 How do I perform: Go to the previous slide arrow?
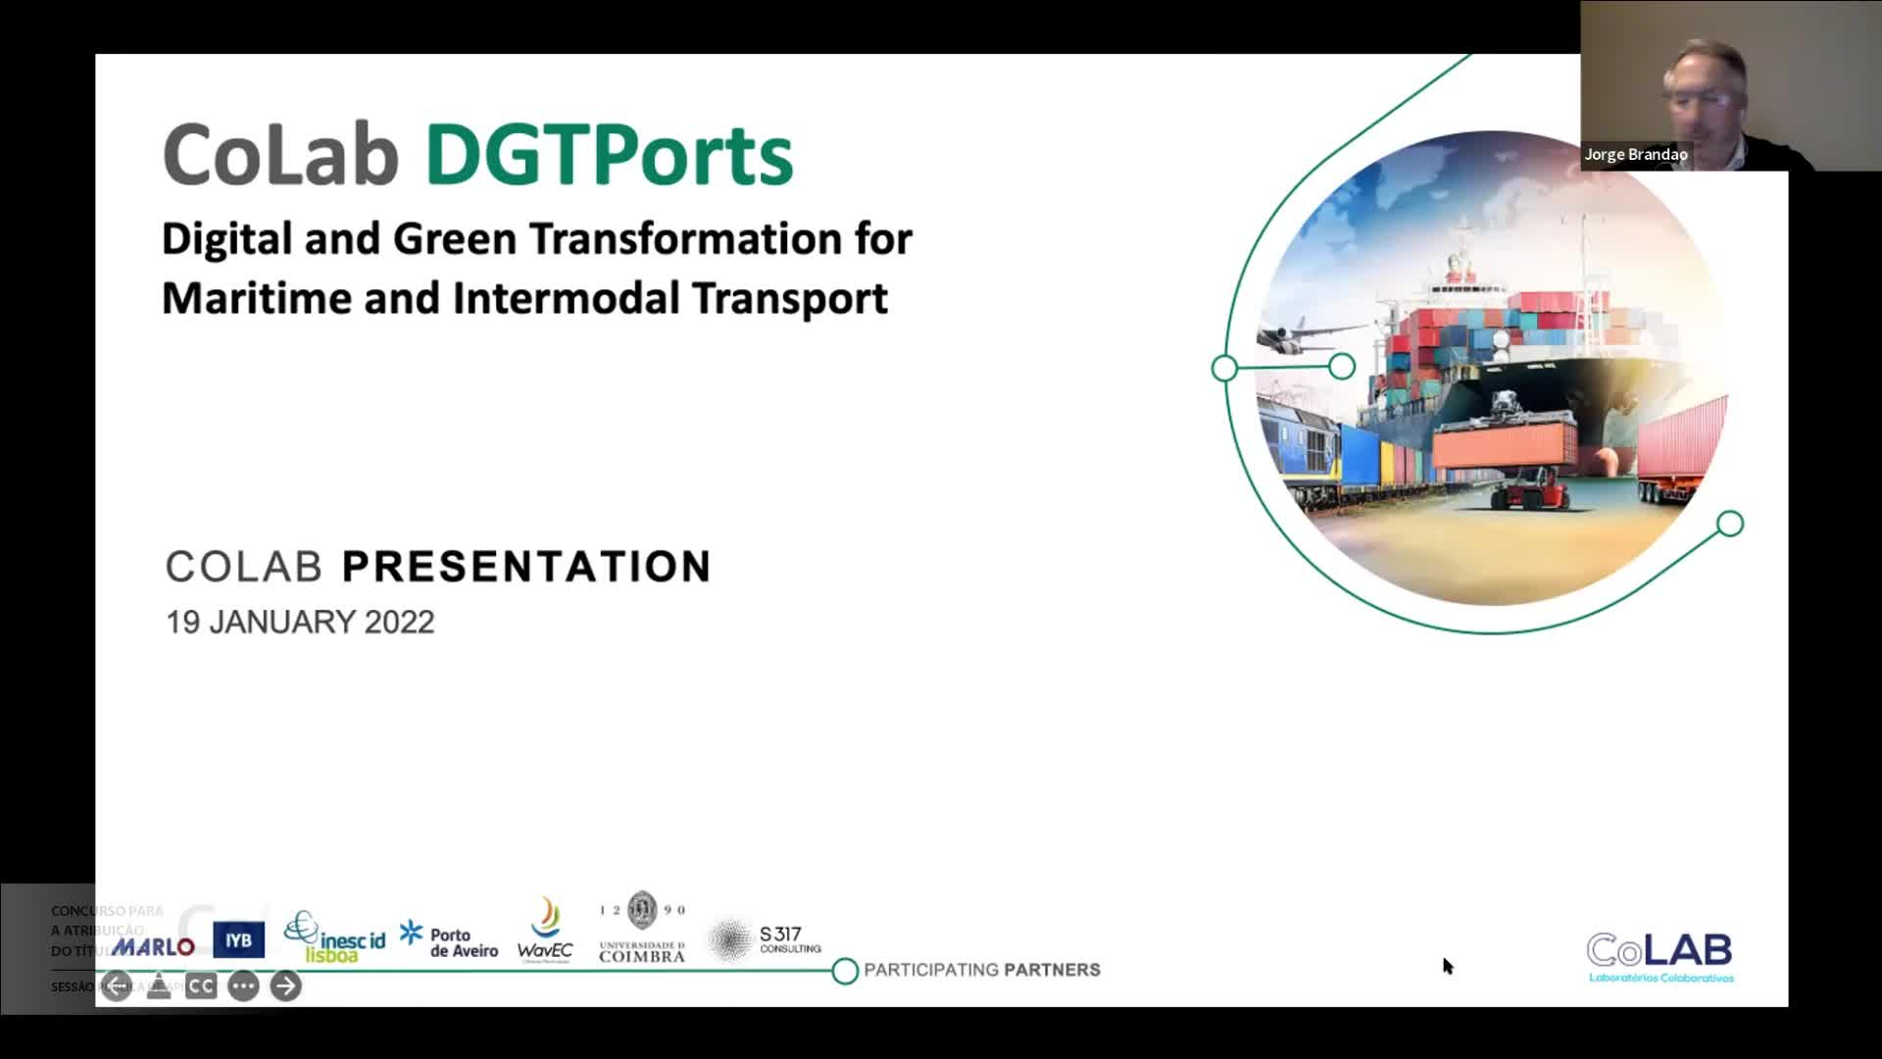tap(117, 985)
